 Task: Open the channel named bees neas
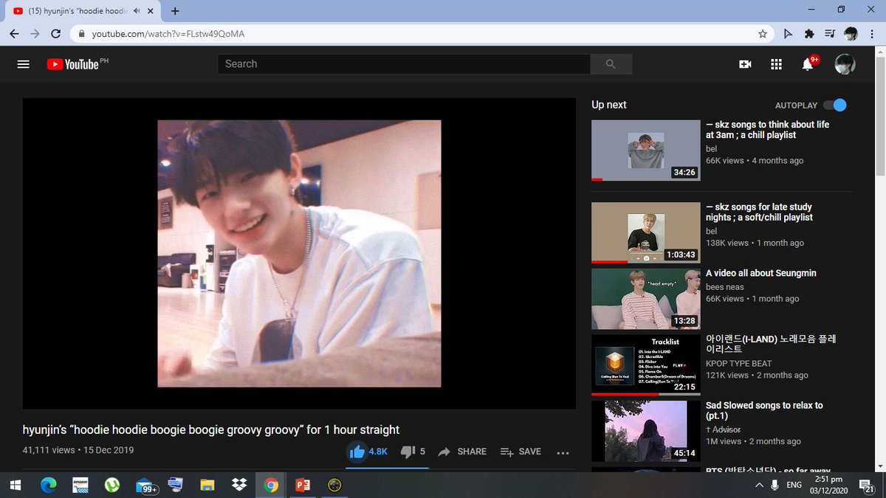pos(725,287)
